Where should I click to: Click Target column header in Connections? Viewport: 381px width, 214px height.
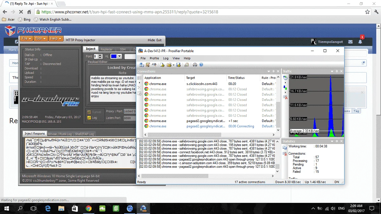click(x=206, y=78)
